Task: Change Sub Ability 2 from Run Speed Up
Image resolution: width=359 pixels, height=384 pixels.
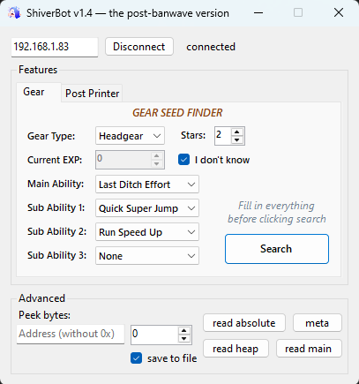Action: point(147,232)
